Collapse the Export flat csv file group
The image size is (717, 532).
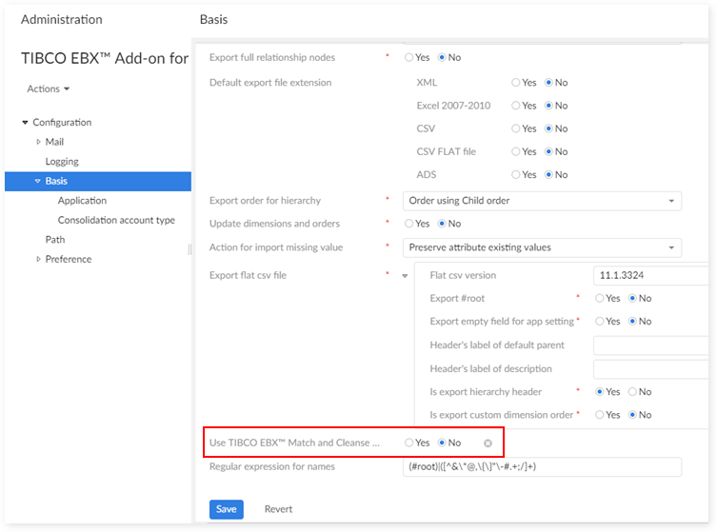pyautogui.click(x=405, y=276)
